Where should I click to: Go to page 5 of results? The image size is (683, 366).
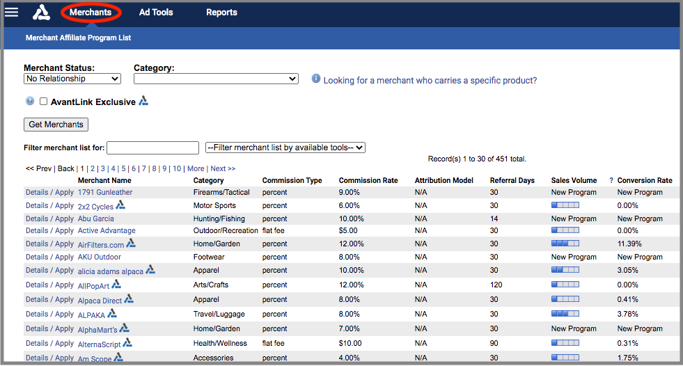[123, 168]
